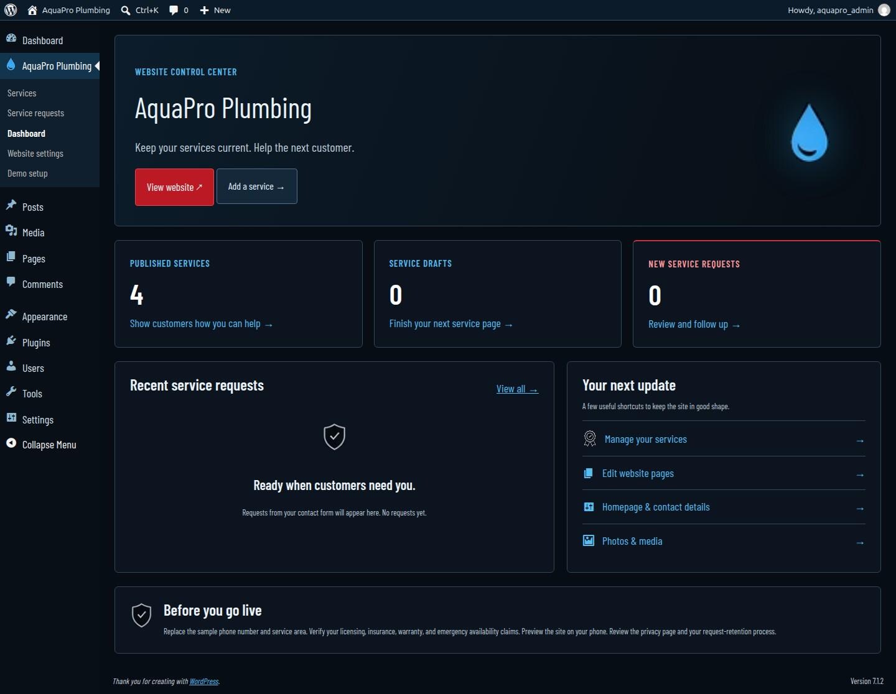Open Photos & media shortcut link
896x694 pixels.
632,542
